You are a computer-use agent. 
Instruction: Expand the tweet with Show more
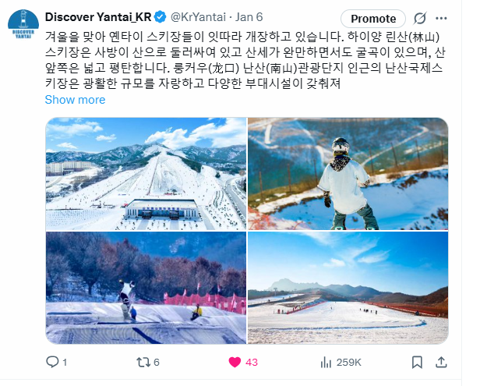tap(75, 100)
